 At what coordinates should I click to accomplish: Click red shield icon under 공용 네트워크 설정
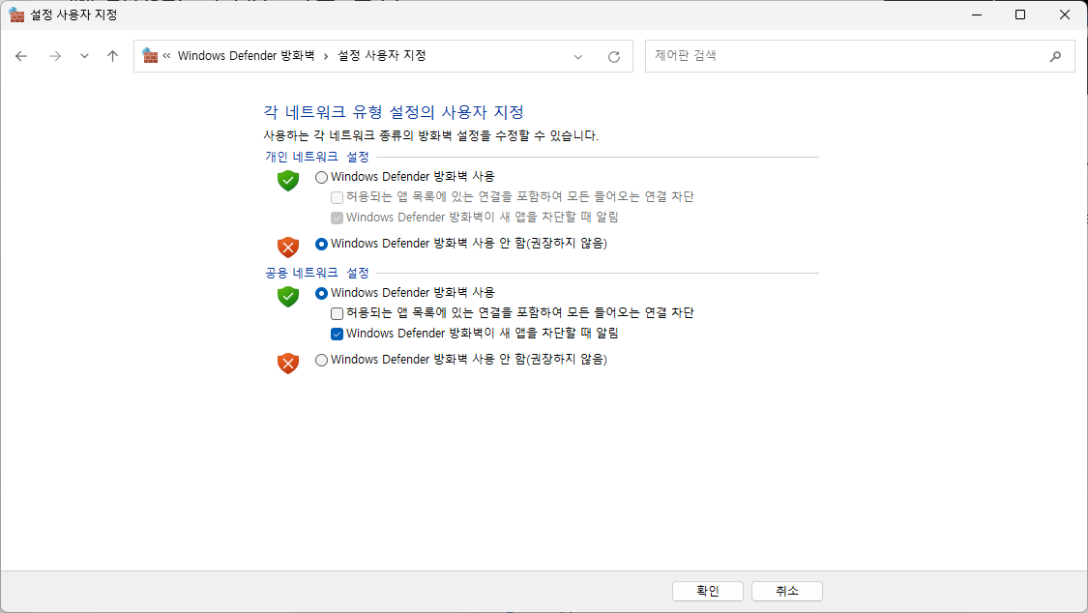288,363
